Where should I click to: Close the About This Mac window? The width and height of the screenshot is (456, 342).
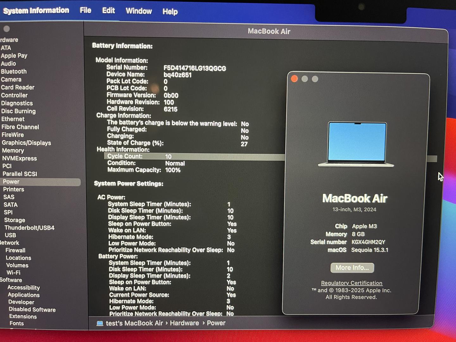(x=294, y=79)
